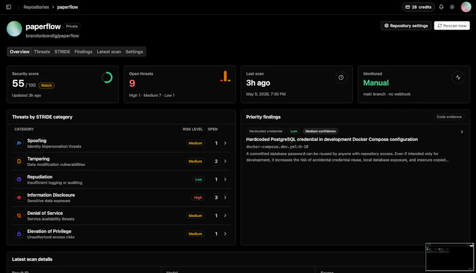Viewport: 476px width, 273px height.
Task: Click the open threats bar chart icon
Action: pyautogui.click(x=226, y=77)
